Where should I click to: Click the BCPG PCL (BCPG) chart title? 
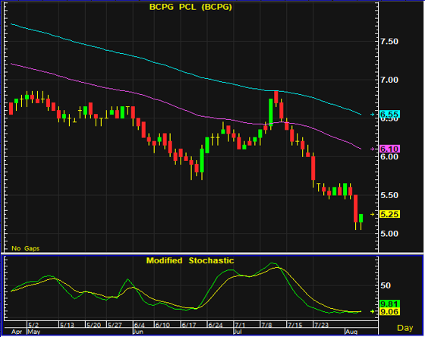click(190, 7)
